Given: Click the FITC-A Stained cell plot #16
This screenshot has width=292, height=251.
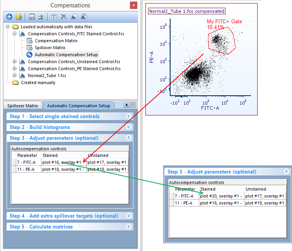Looking at the screenshot, I should 64,163.
